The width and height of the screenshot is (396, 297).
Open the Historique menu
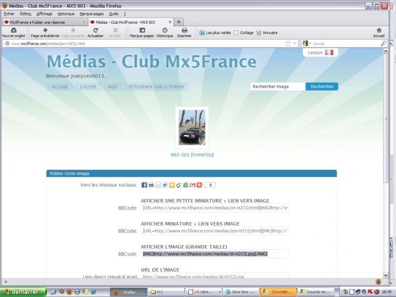[x=66, y=14]
